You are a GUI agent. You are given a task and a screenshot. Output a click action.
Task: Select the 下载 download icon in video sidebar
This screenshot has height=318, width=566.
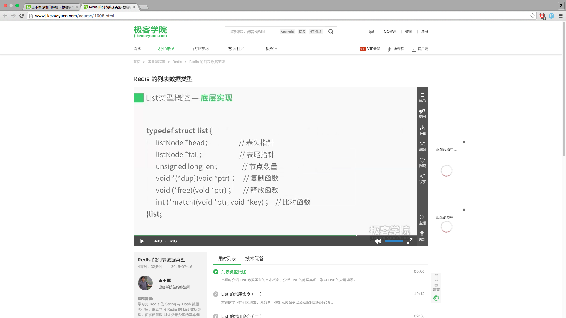(x=422, y=130)
